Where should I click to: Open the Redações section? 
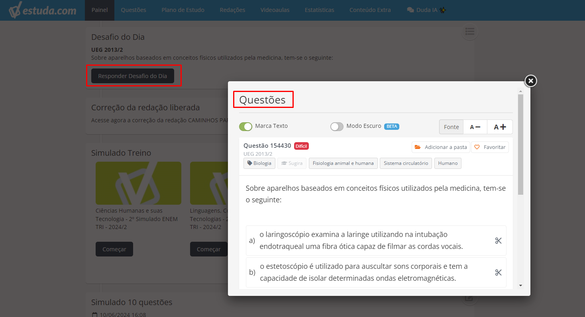232,10
